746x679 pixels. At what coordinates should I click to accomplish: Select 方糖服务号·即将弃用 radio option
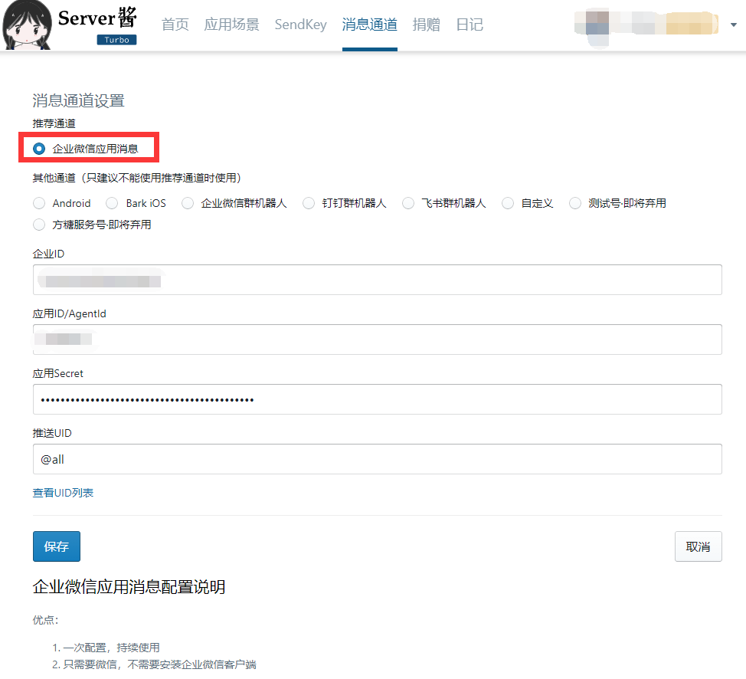[x=39, y=225]
